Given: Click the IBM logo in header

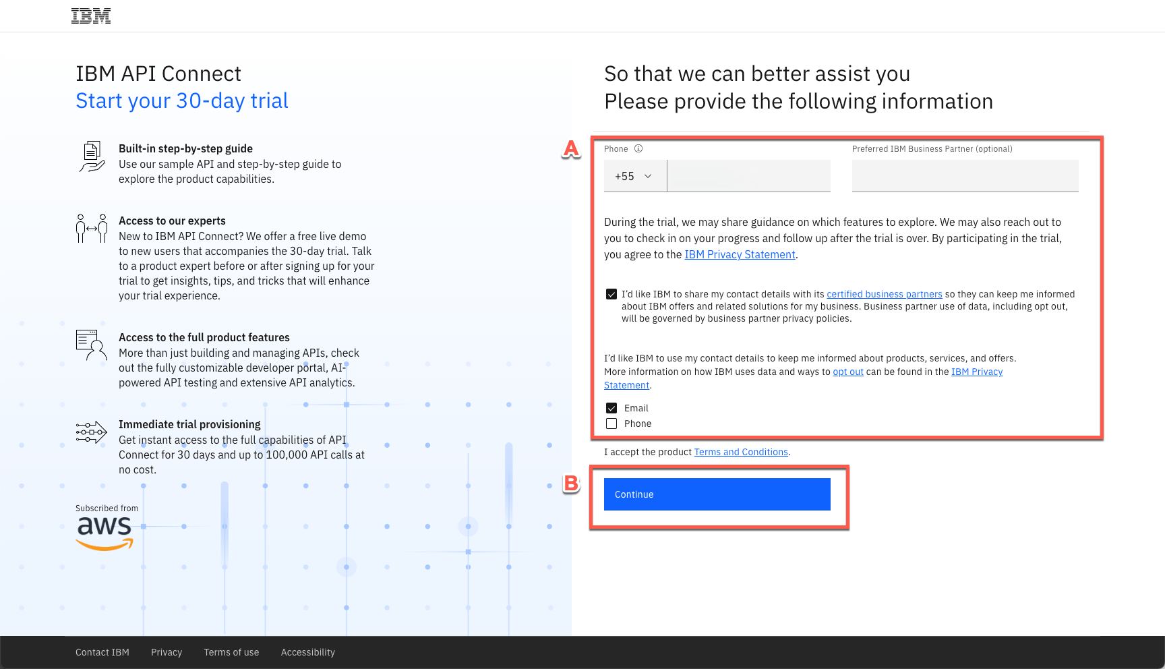Looking at the screenshot, I should (91, 16).
